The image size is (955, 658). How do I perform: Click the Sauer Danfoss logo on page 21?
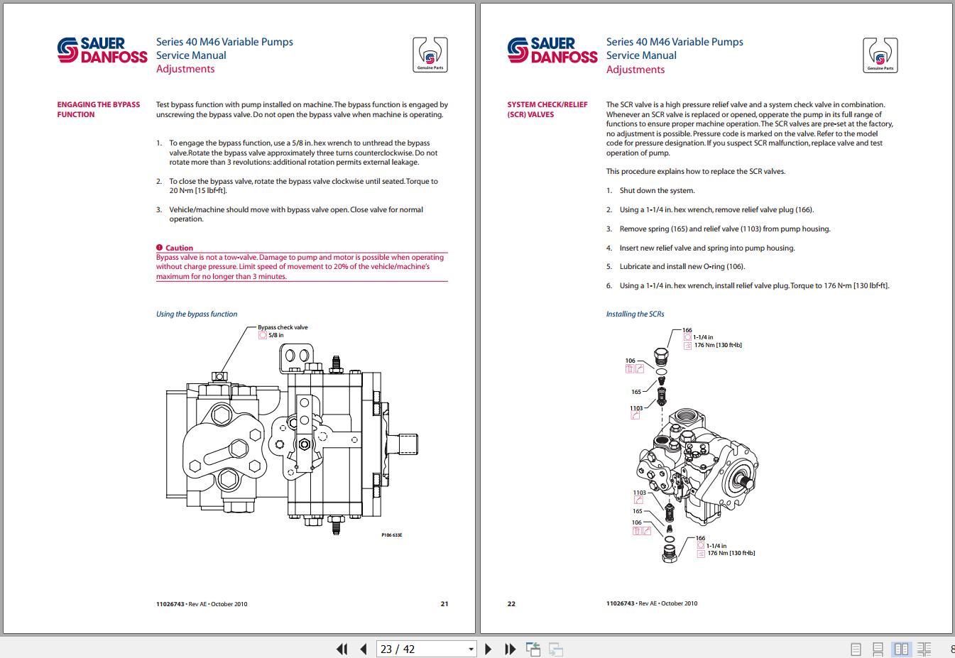[x=102, y=50]
